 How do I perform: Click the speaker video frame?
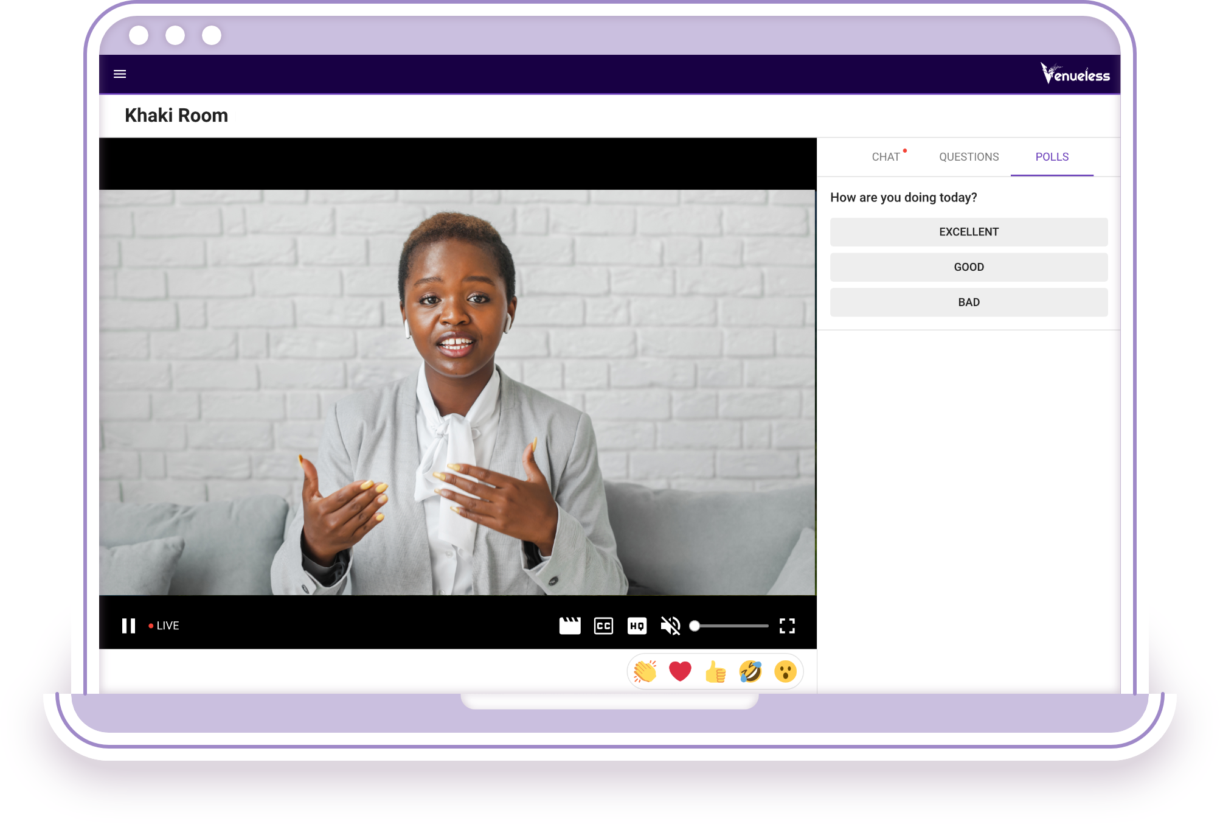457,393
